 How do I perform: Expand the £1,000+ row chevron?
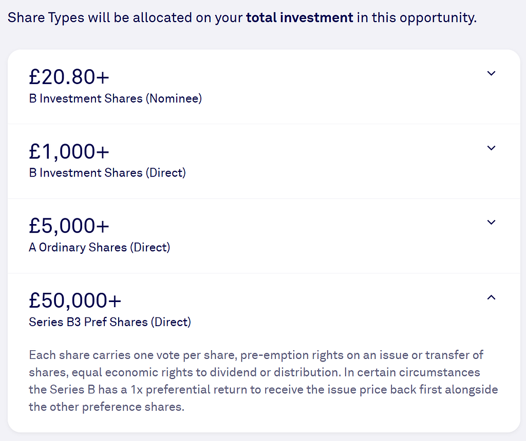(491, 148)
